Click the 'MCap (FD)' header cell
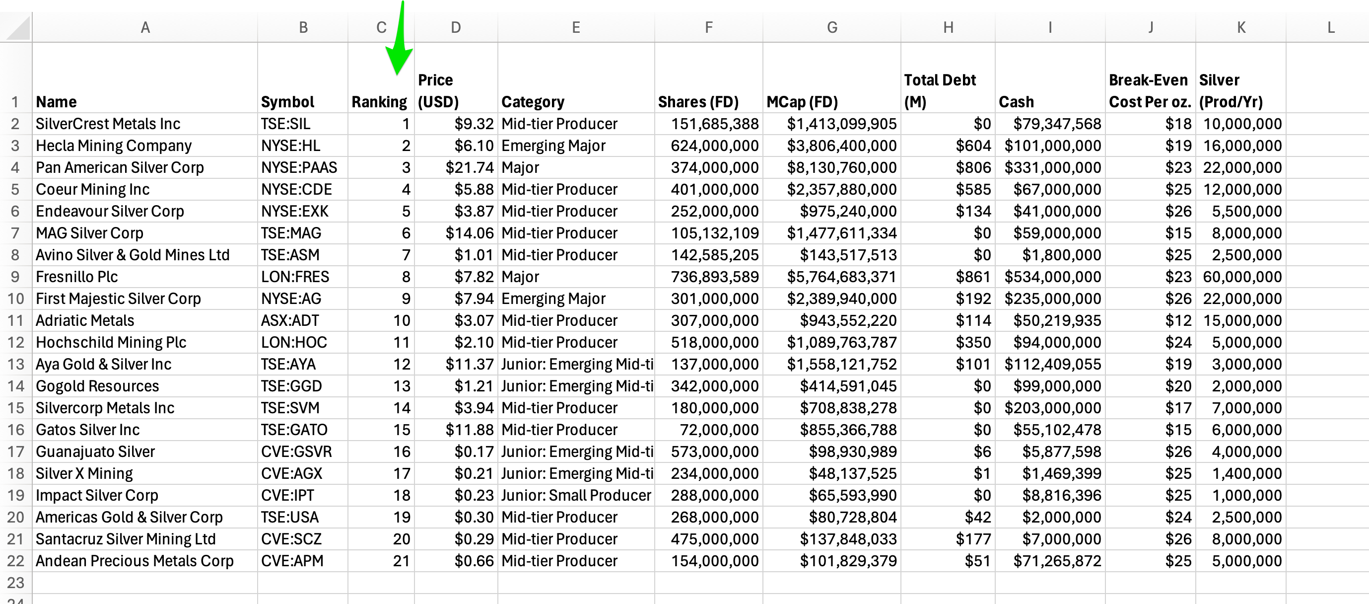 pos(832,77)
